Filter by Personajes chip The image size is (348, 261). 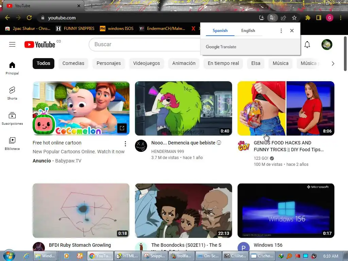pyautogui.click(x=108, y=64)
